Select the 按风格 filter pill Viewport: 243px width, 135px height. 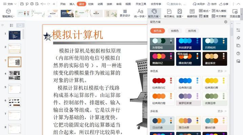[192, 31]
